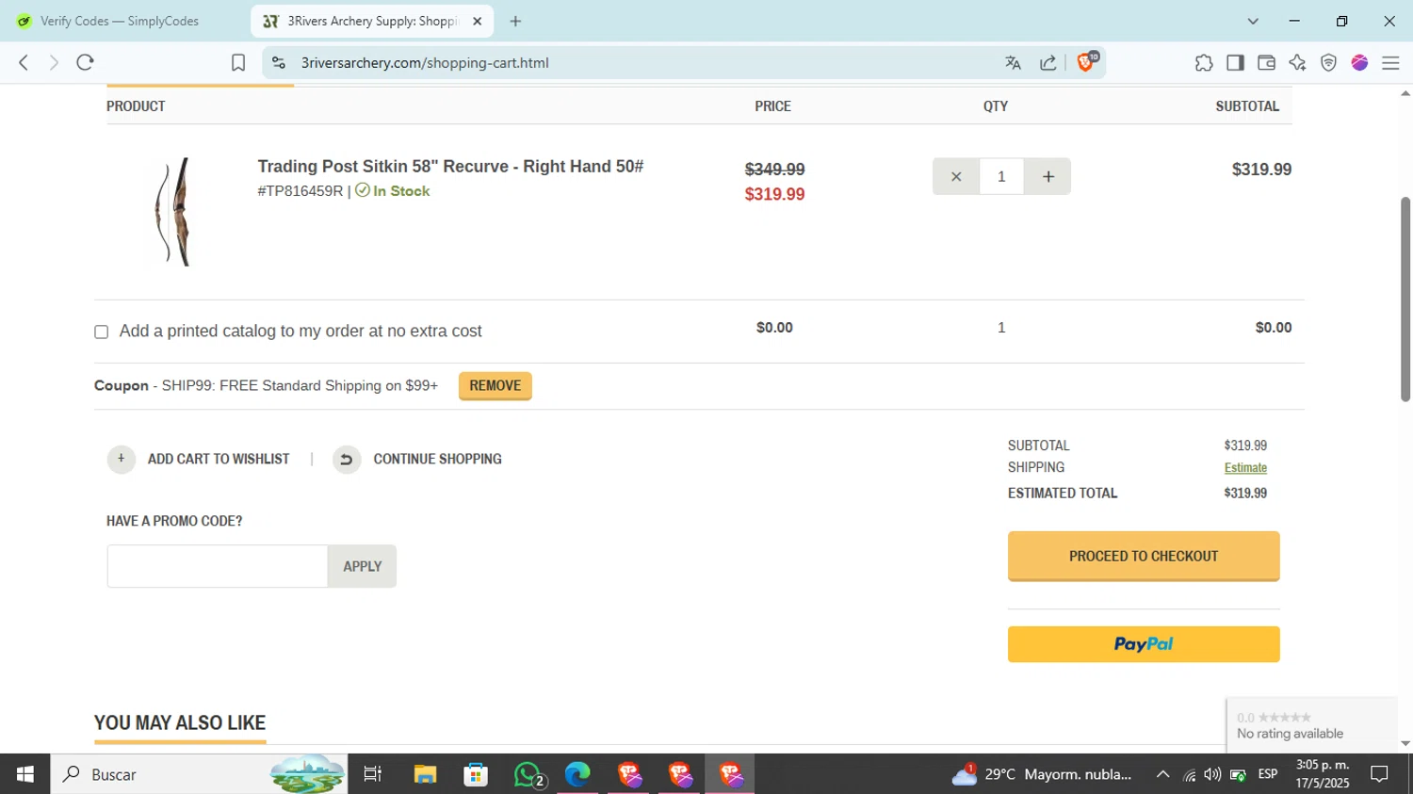Check the printed catalog checkbox
Viewport: 1413px width, 794px height.
(x=102, y=332)
